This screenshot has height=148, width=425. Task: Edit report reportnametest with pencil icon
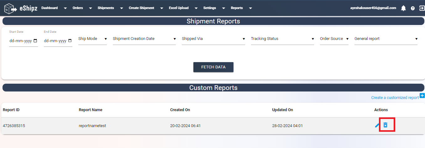click(x=377, y=126)
